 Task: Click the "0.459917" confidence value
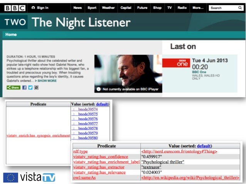pos(152,157)
